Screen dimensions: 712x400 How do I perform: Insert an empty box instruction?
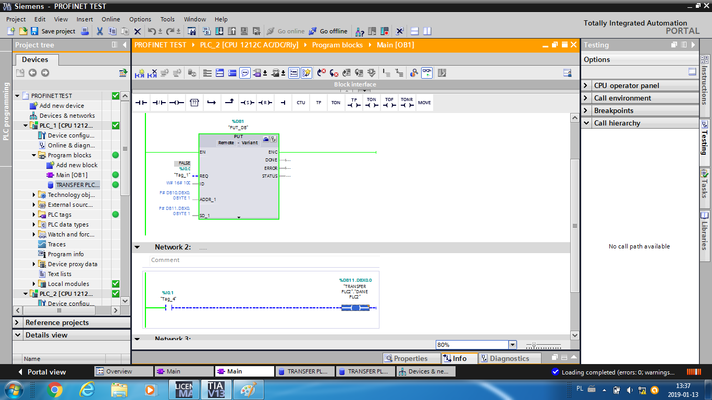point(194,103)
